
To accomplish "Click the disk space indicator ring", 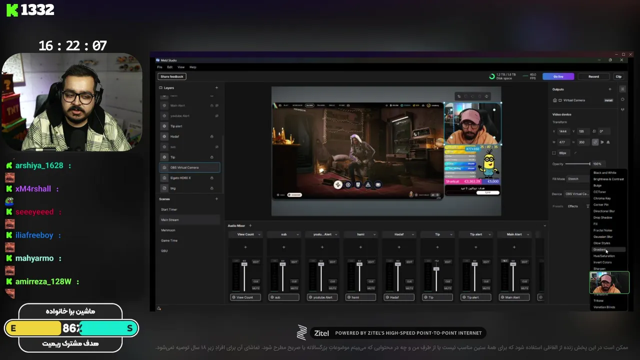I will 492,76.
